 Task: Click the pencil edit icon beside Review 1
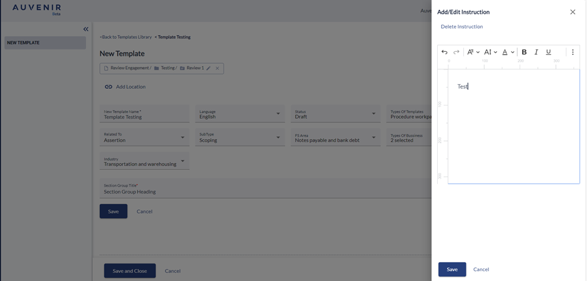tap(209, 68)
